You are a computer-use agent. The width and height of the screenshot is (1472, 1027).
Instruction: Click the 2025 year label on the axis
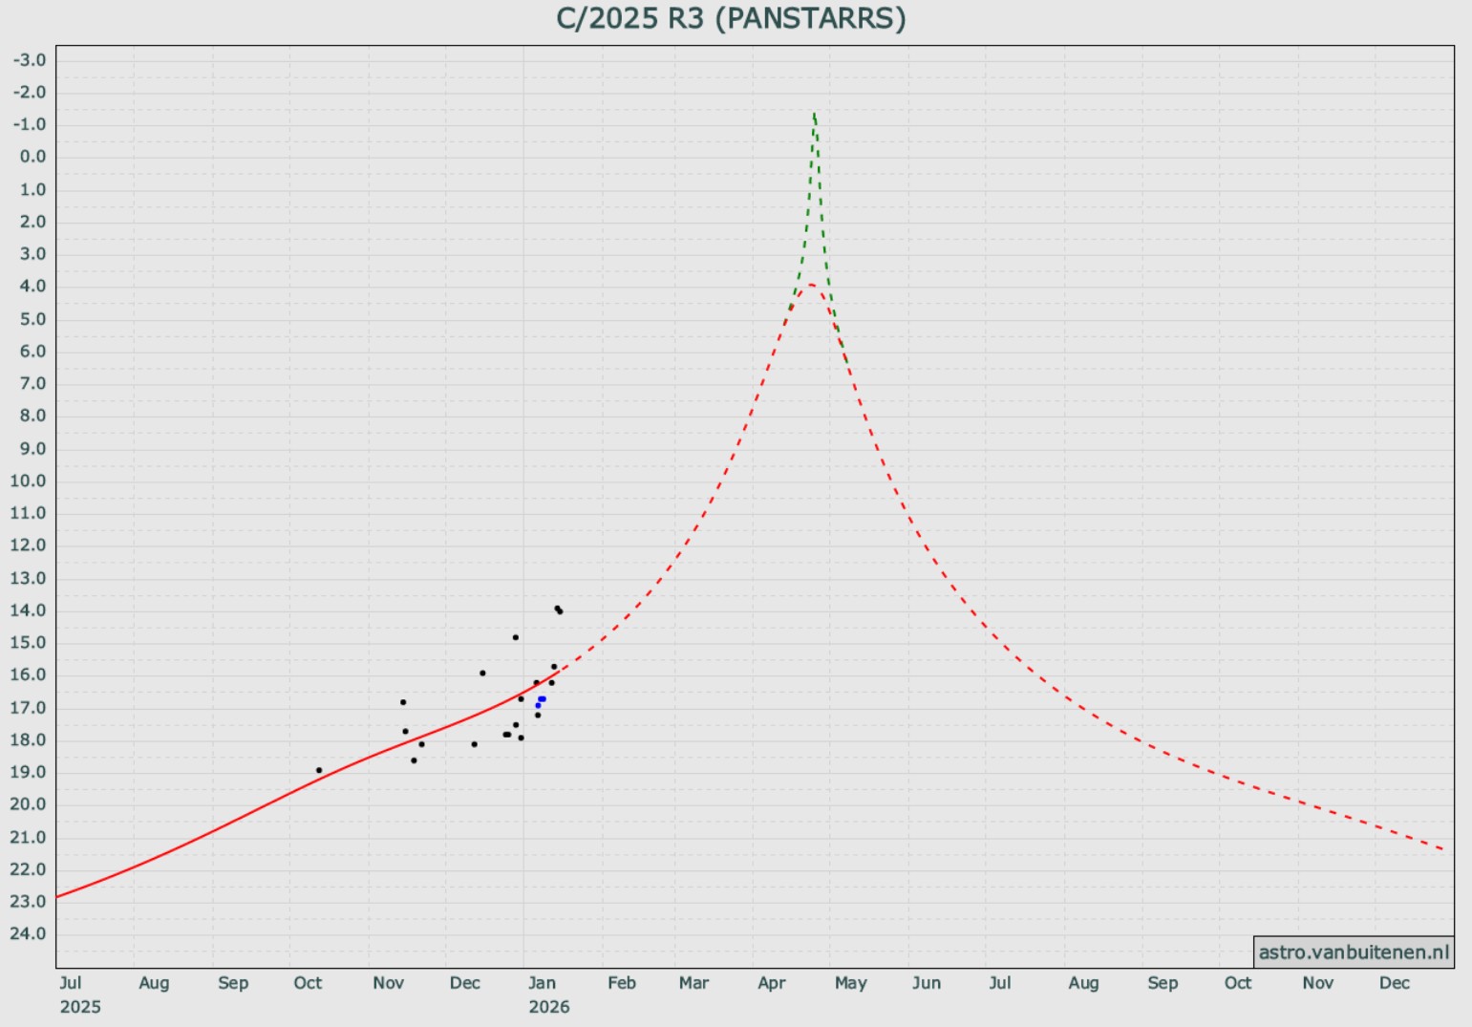tap(80, 1007)
